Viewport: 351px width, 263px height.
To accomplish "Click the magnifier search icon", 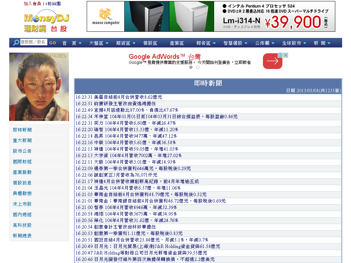I will [x=16, y=43].
